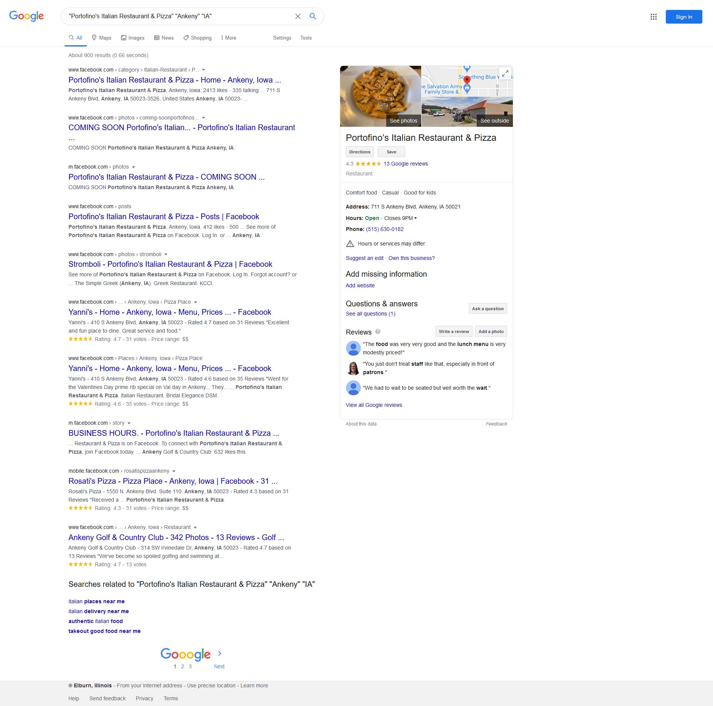The image size is (713, 706).
Task: Expand dropdown arrow beside Ankeny Iowa Restaurant URL
Action: [x=195, y=528]
